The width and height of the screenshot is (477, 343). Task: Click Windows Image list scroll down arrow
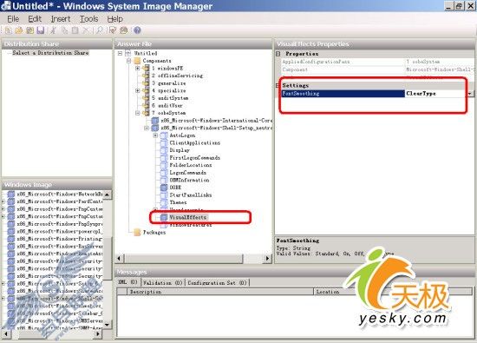(107, 325)
